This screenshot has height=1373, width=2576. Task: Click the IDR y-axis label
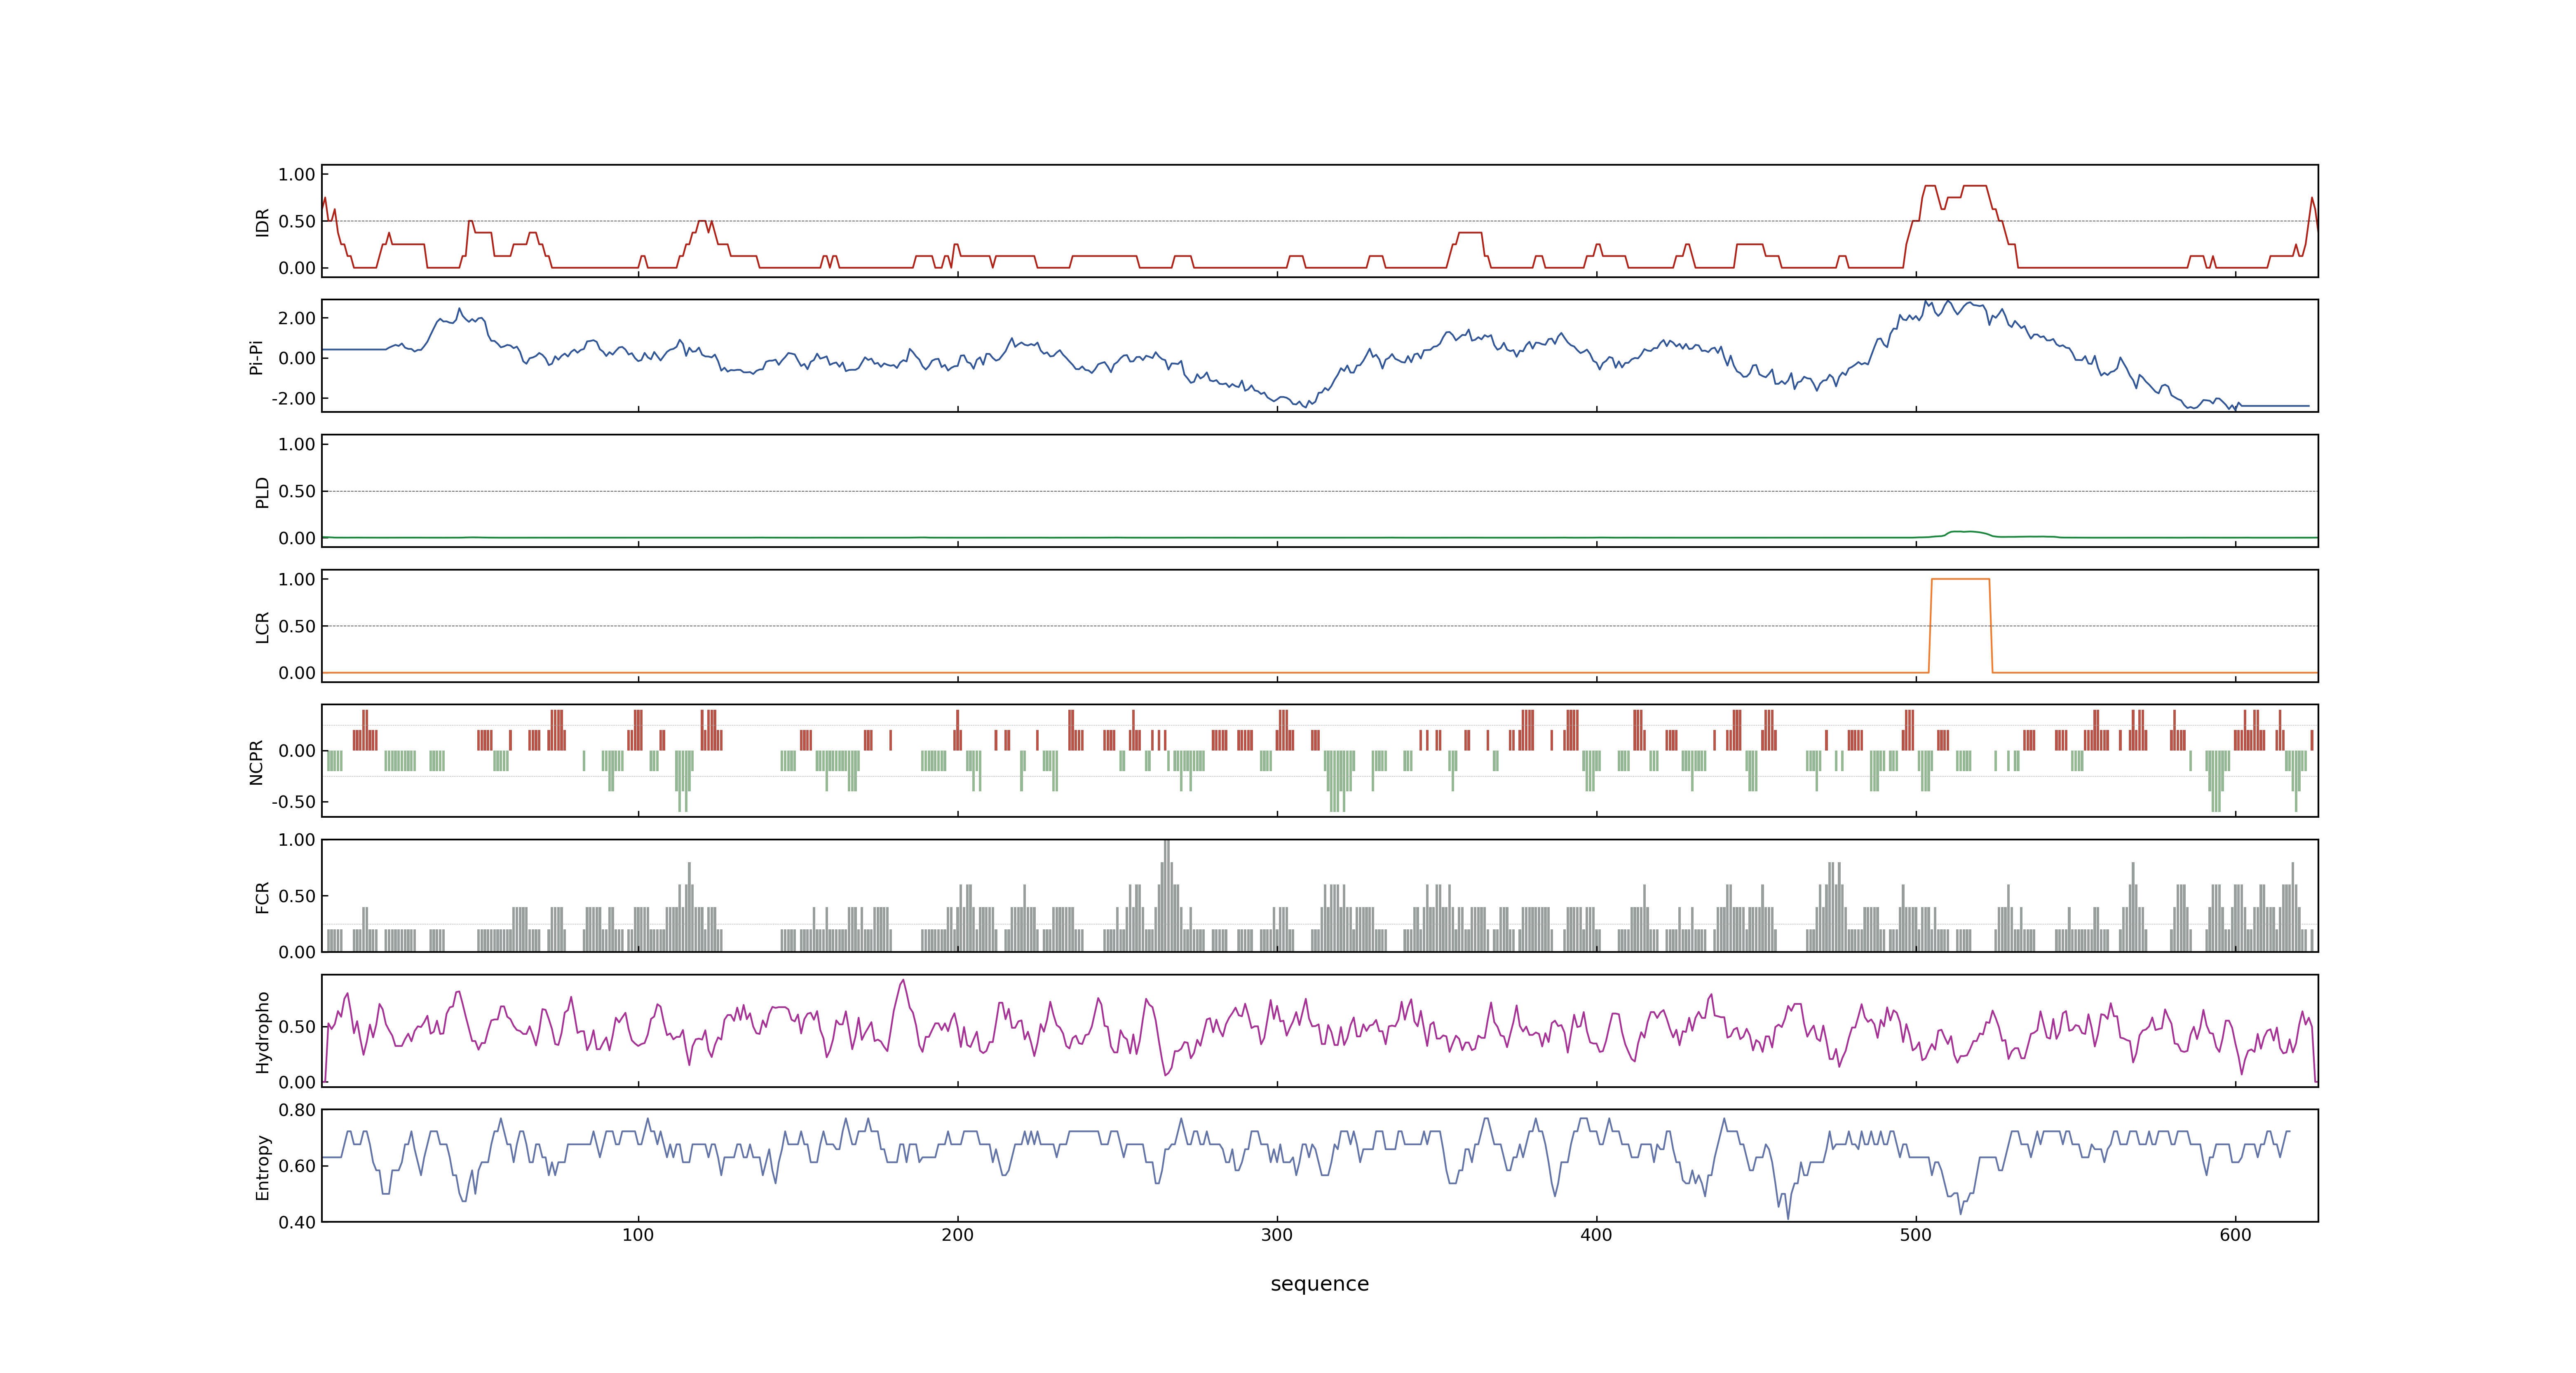(x=263, y=222)
